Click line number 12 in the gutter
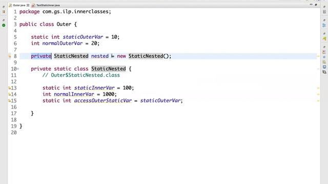 (x=14, y=82)
